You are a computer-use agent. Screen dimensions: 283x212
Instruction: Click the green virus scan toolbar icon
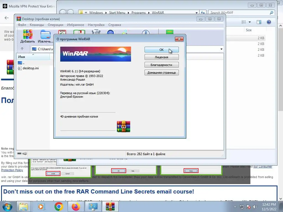coord(169,32)
